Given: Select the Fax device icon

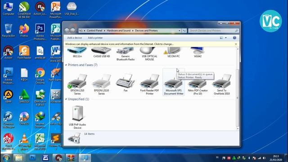Looking at the screenshot, I should [x=126, y=83].
